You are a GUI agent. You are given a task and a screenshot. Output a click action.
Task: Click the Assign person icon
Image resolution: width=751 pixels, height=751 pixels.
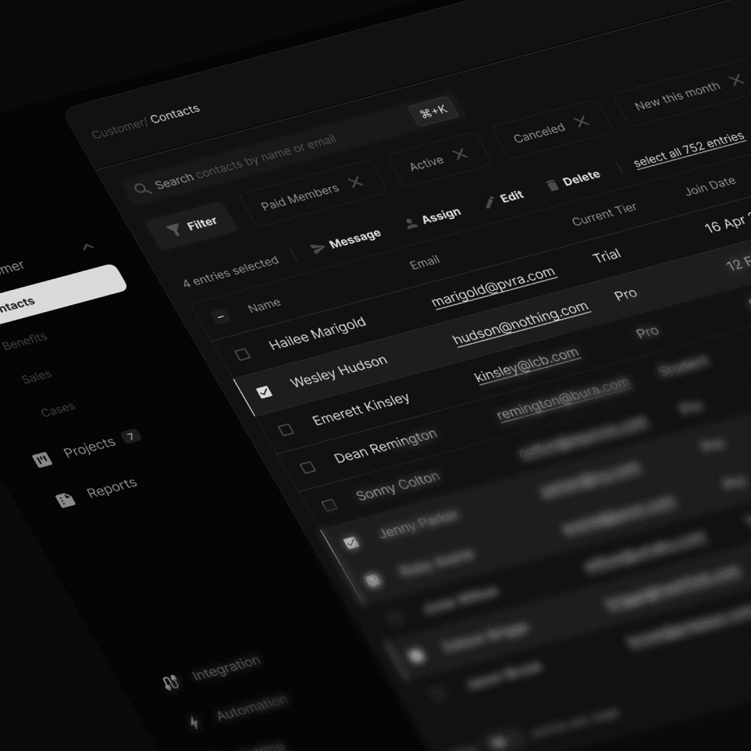[411, 224]
